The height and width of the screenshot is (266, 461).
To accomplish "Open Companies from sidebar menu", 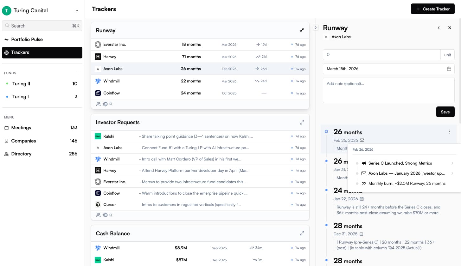I will click(x=23, y=141).
